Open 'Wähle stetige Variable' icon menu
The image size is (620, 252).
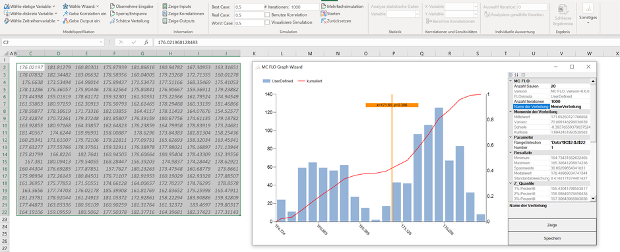pos(7,7)
